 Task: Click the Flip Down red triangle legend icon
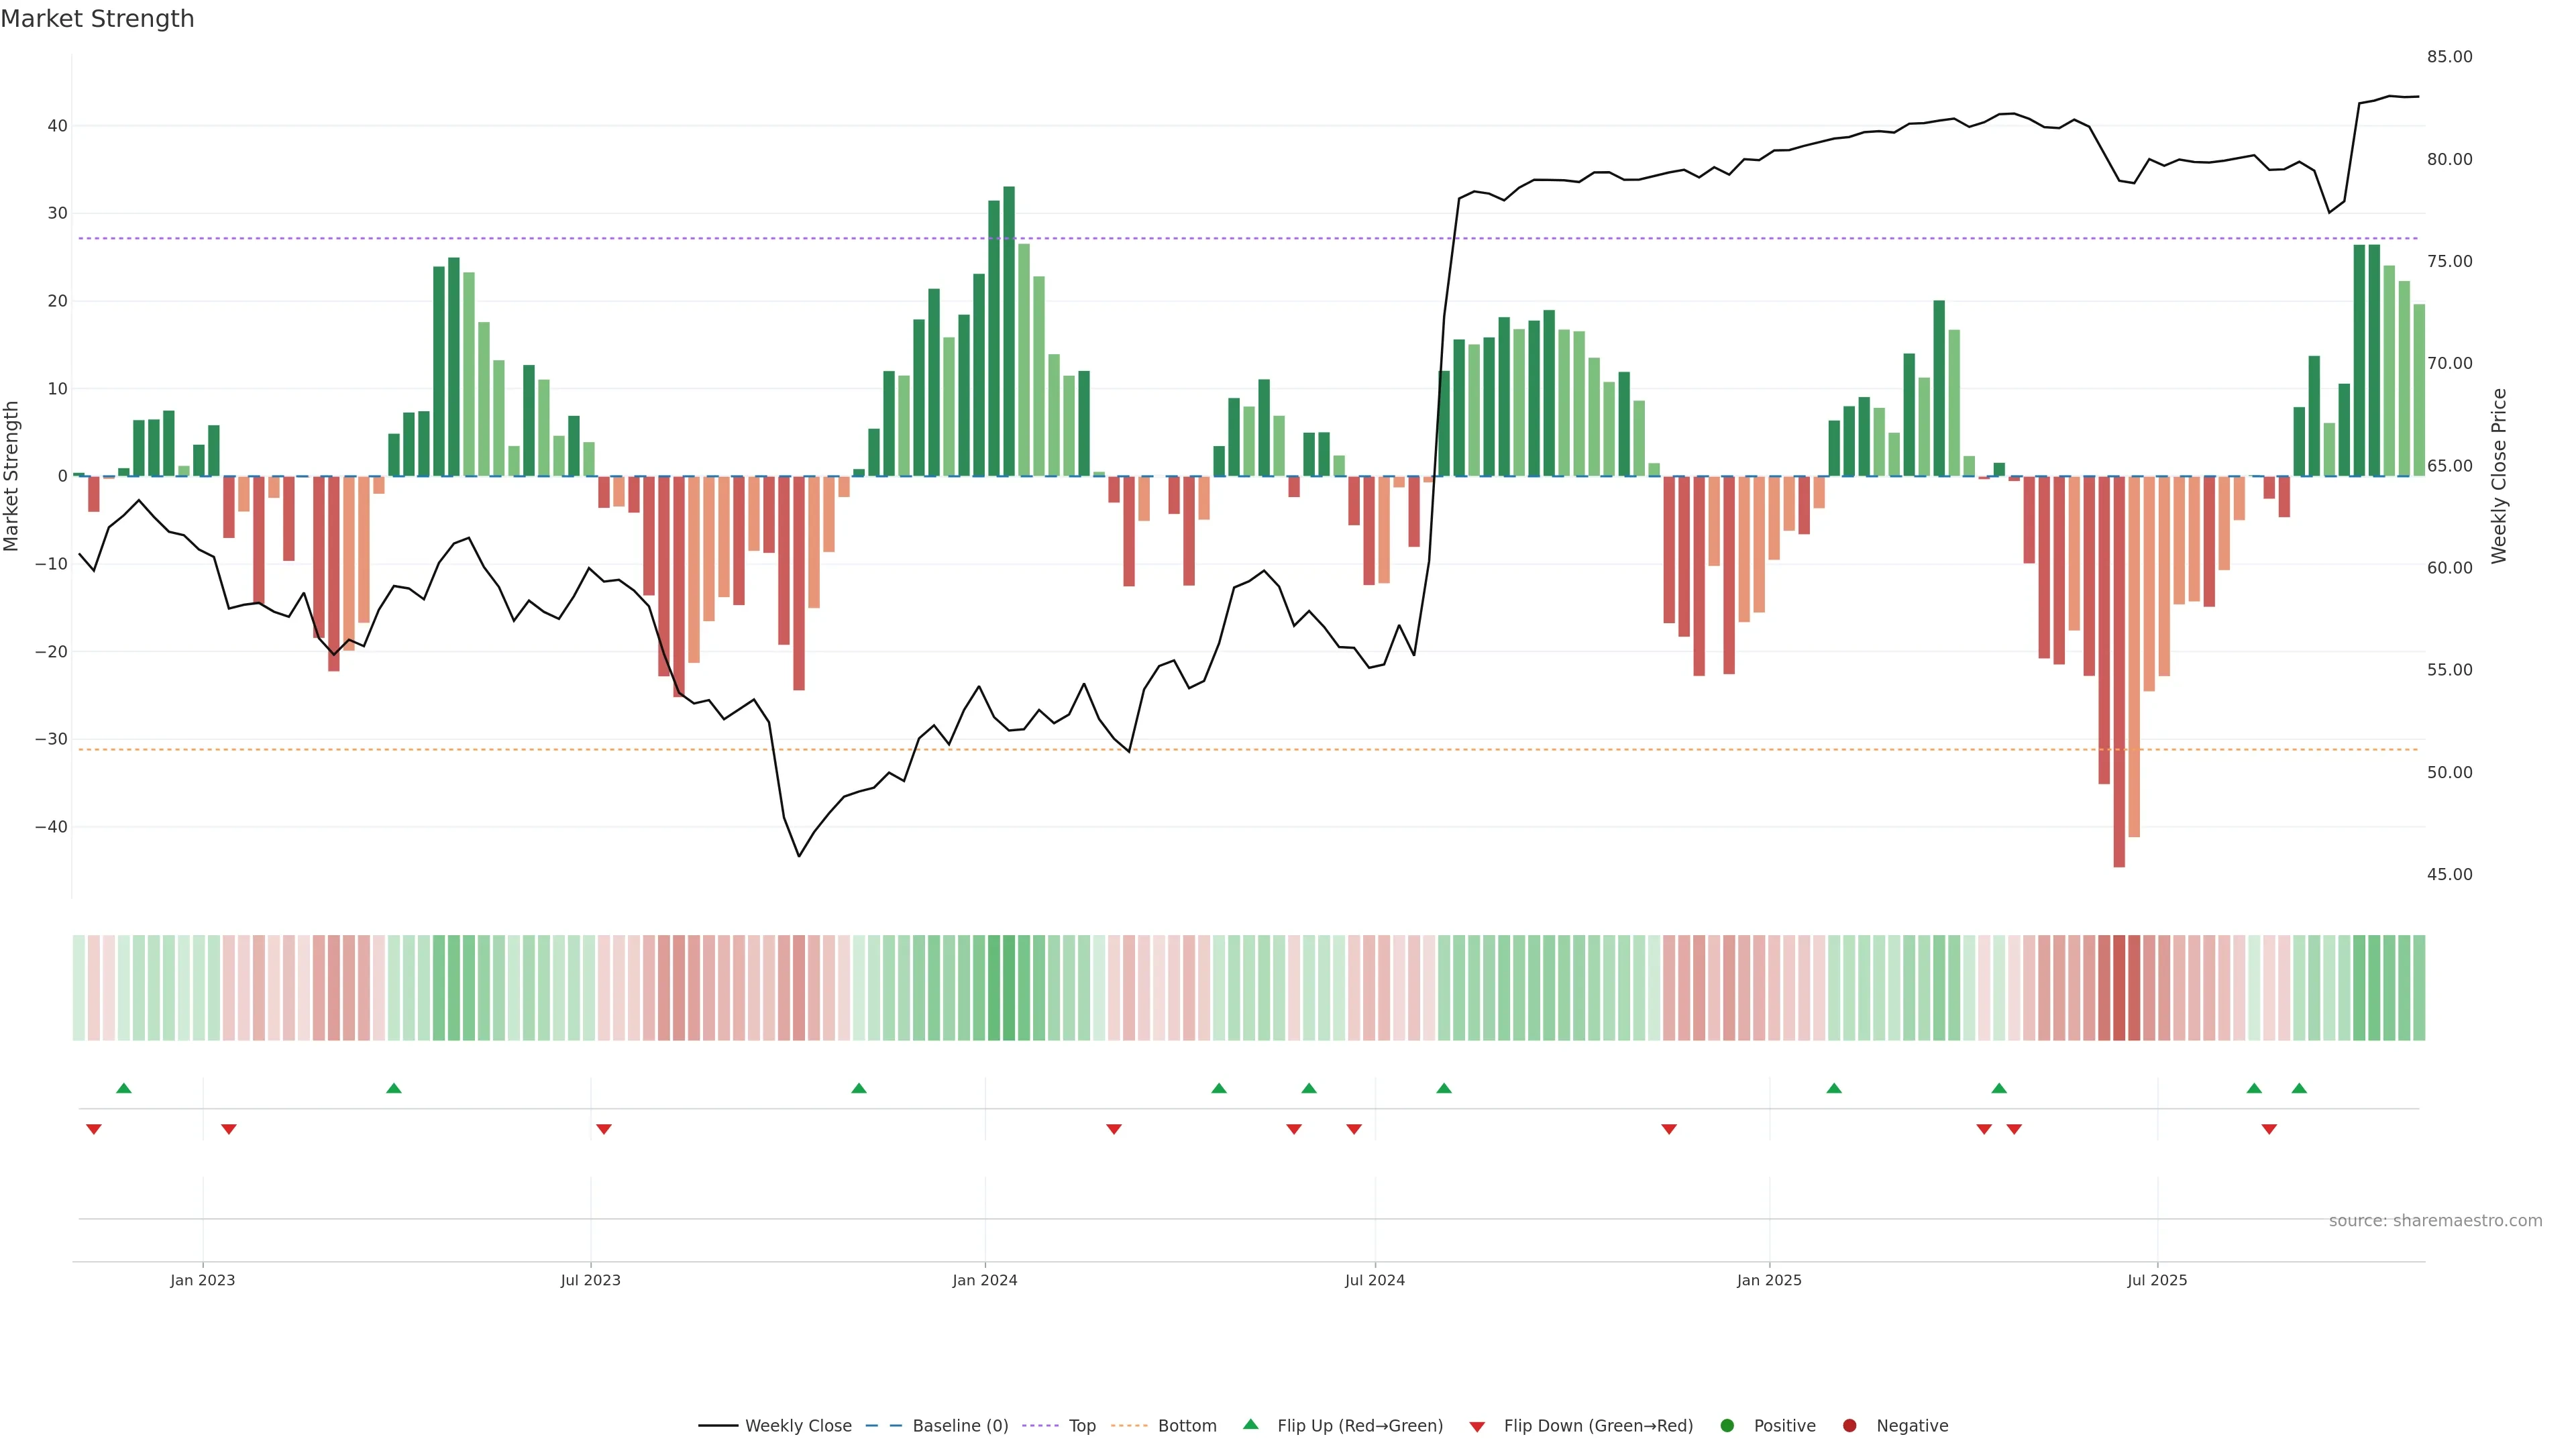[1477, 1427]
